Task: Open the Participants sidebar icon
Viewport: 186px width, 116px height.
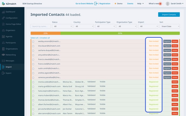Action: 3,43
